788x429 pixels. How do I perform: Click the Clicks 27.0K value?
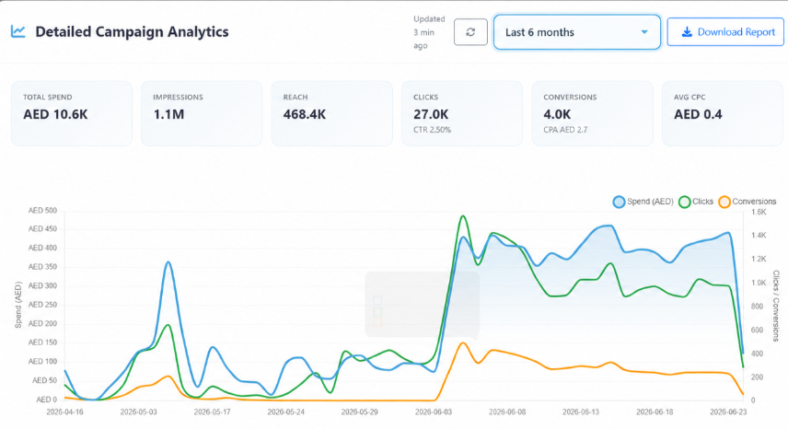click(x=431, y=114)
